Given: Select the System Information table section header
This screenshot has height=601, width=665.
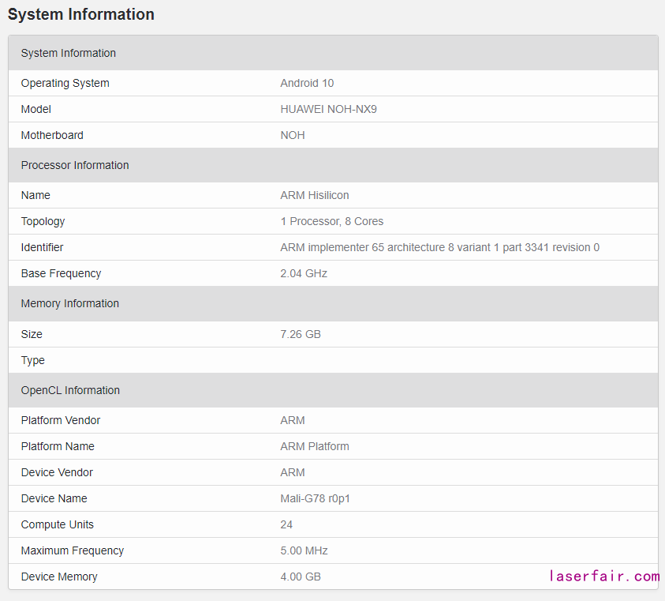Looking at the screenshot, I should pyautogui.click(x=69, y=53).
